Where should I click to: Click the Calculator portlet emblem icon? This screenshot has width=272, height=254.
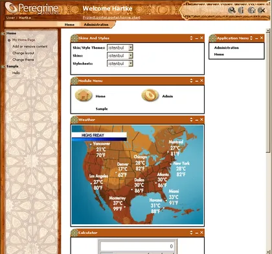[x=74, y=233]
